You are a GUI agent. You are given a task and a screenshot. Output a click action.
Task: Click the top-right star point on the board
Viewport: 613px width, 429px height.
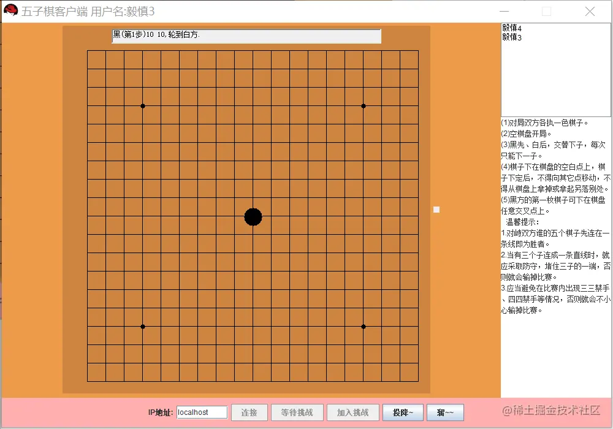pos(364,106)
